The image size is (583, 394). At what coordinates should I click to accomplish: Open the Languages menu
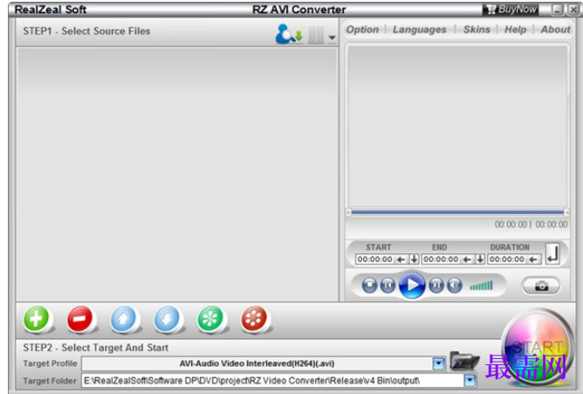point(420,30)
